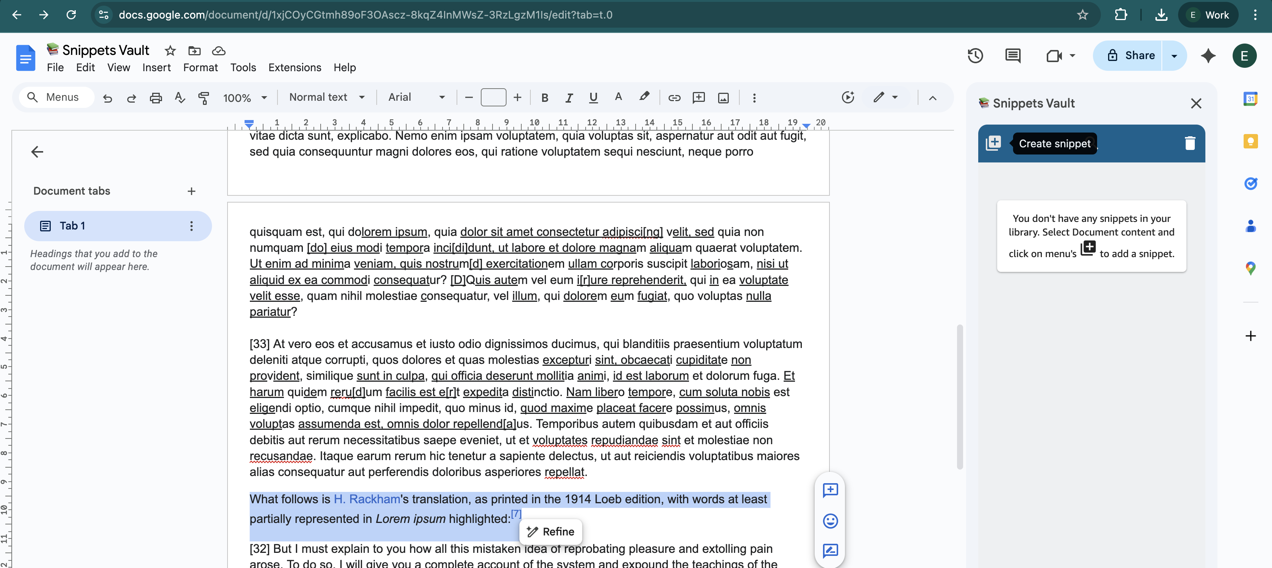Open version history clock icon
The image size is (1272, 568).
975,56
